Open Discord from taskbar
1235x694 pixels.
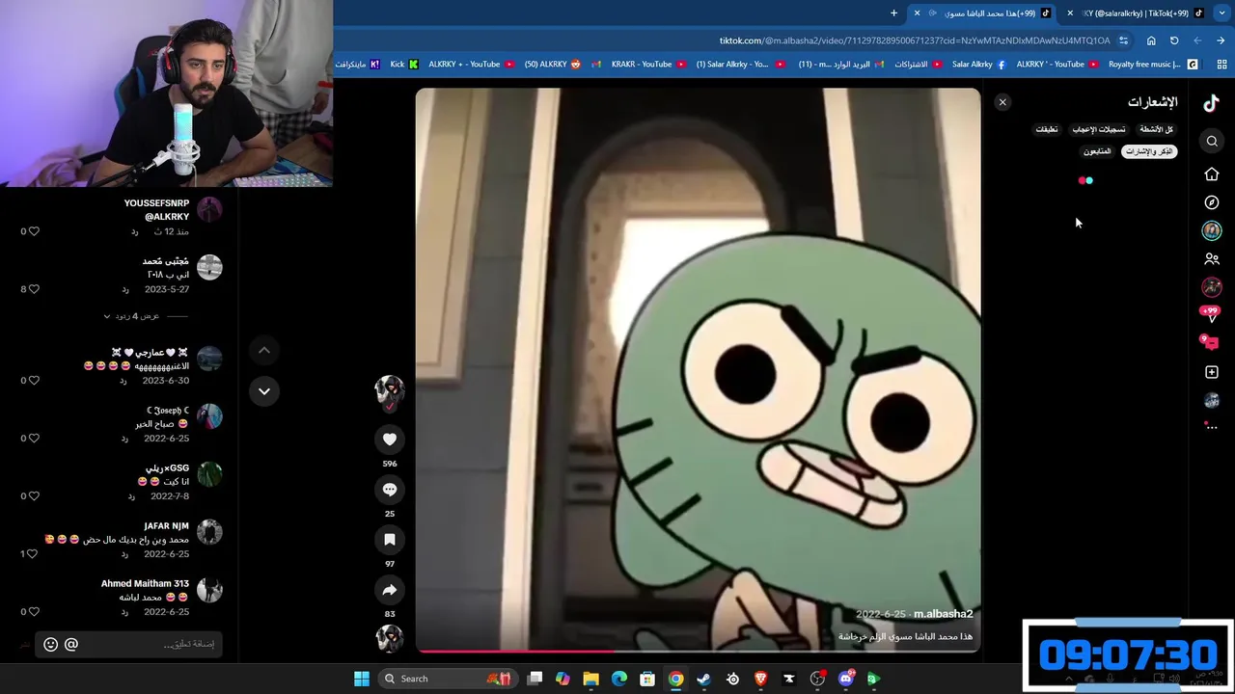[846, 679]
